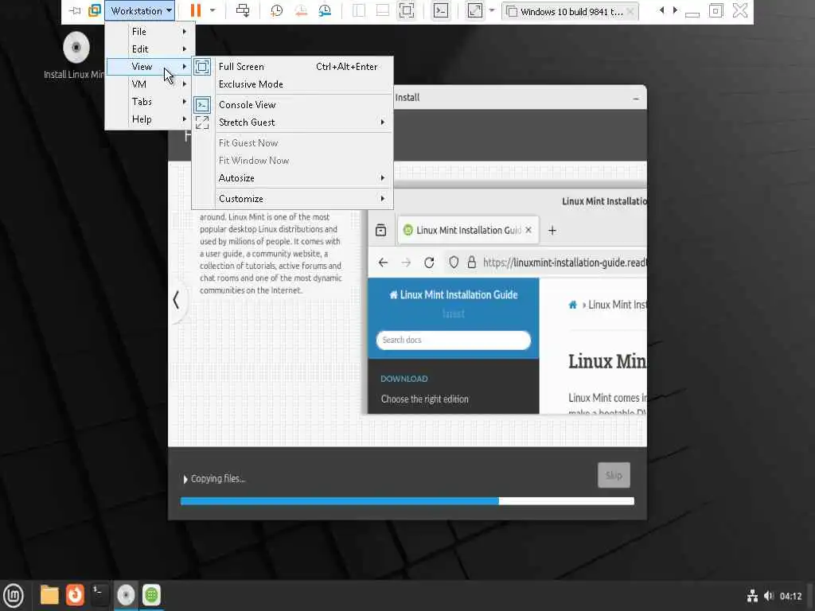
Task: Click the Linux Mint Installation Guide heading link
Action: [x=453, y=294]
